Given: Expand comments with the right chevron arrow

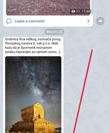Looking at the screenshot, I should tap(88, 21).
